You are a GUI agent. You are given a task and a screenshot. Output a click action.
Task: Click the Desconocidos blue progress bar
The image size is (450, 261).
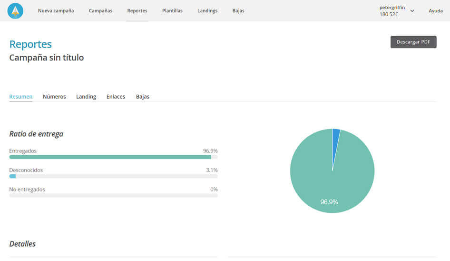tap(12, 176)
